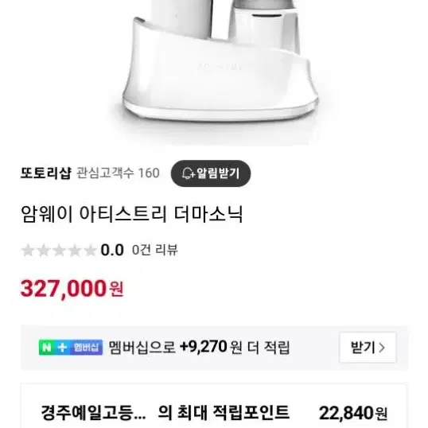Open the 0건 리뷰 reviews link
The width and height of the screenshot is (428, 428).
tap(155, 250)
